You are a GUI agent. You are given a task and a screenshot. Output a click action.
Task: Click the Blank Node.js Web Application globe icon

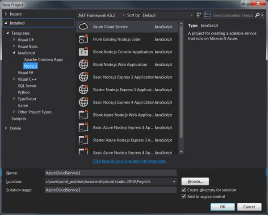(x=84, y=64)
